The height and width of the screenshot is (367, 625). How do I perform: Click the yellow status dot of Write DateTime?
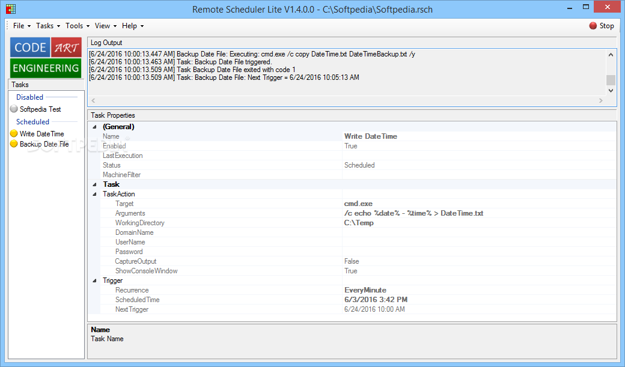tap(14, 133)
